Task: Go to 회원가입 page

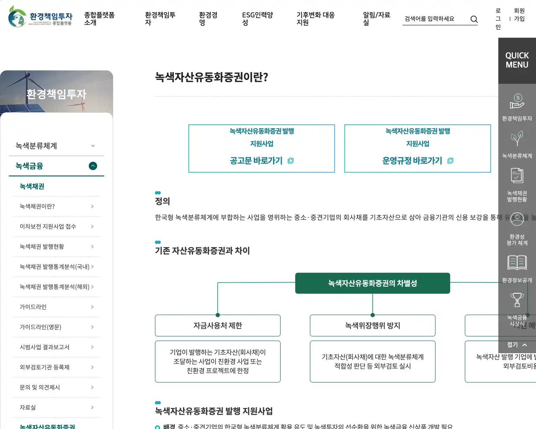Action: (519, 15)
